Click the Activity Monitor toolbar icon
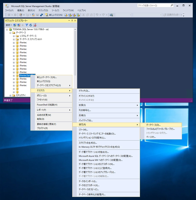196x200 pixels. (x=111, y=15)
